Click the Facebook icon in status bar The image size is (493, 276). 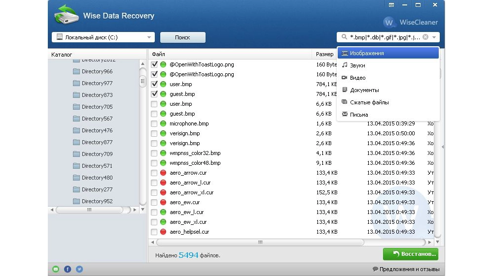(68, 269)
